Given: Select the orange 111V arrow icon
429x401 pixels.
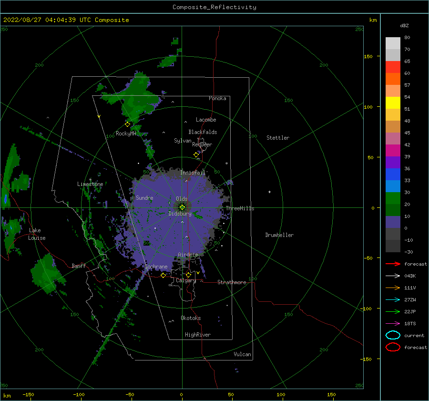Looking at the screenshot, I should click(393, 288).
